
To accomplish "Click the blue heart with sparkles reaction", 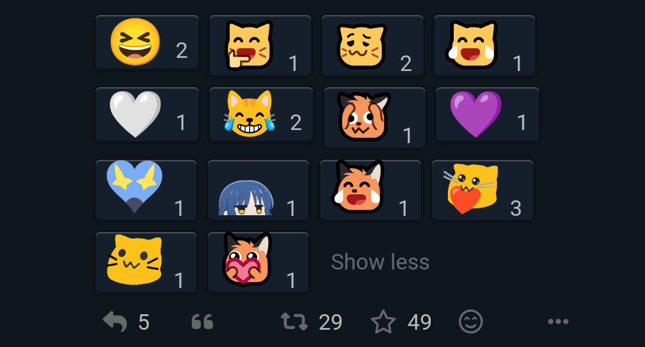I will 146,190.
